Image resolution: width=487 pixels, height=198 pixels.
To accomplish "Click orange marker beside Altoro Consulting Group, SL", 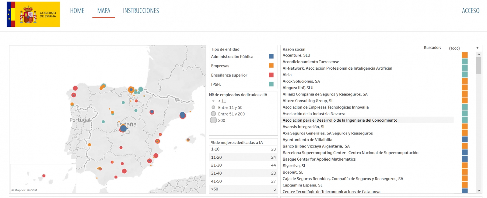I will [465, 100].
